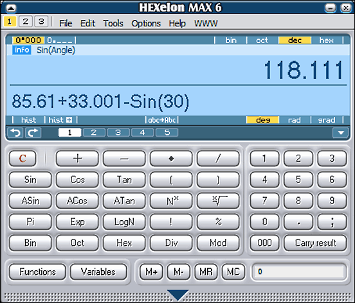This screenshot has width=355, height=303.
Task: Click the roll-up icon in title bar
Action: click(11, 8)
